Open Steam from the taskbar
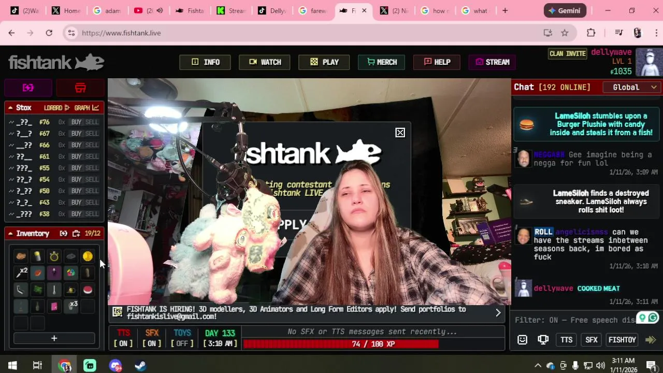663x373 pixels. point(140,366)
